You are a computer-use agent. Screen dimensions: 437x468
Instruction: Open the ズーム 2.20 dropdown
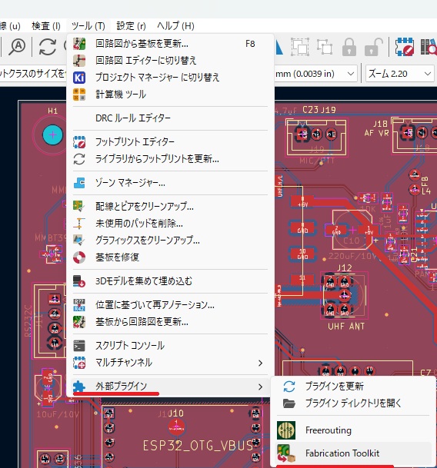[400, 74]
